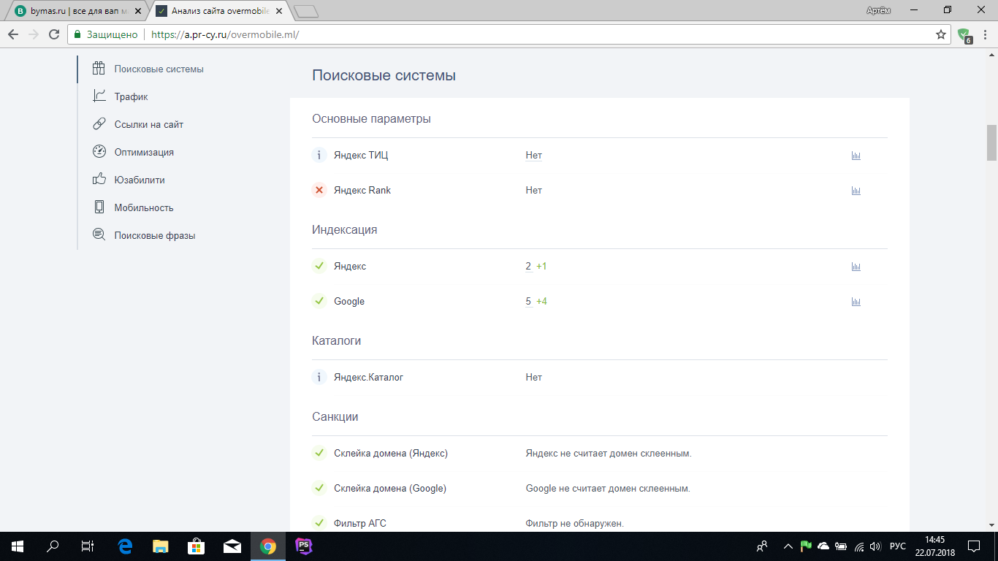Click the check icon by Склейка домена (Google)
This screenshot has width=998, height=561.
pyautogui.click(x=319, y=488)
